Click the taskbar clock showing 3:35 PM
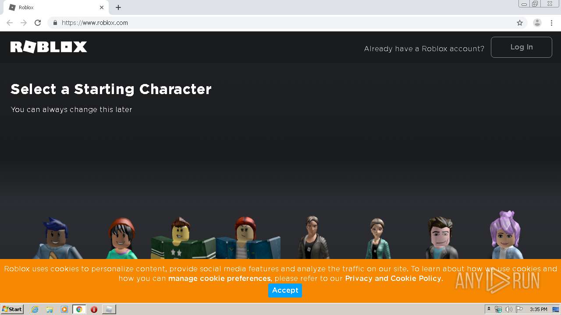Image resolution: width=561 pixels, height=315 pixels. [538, 309]
